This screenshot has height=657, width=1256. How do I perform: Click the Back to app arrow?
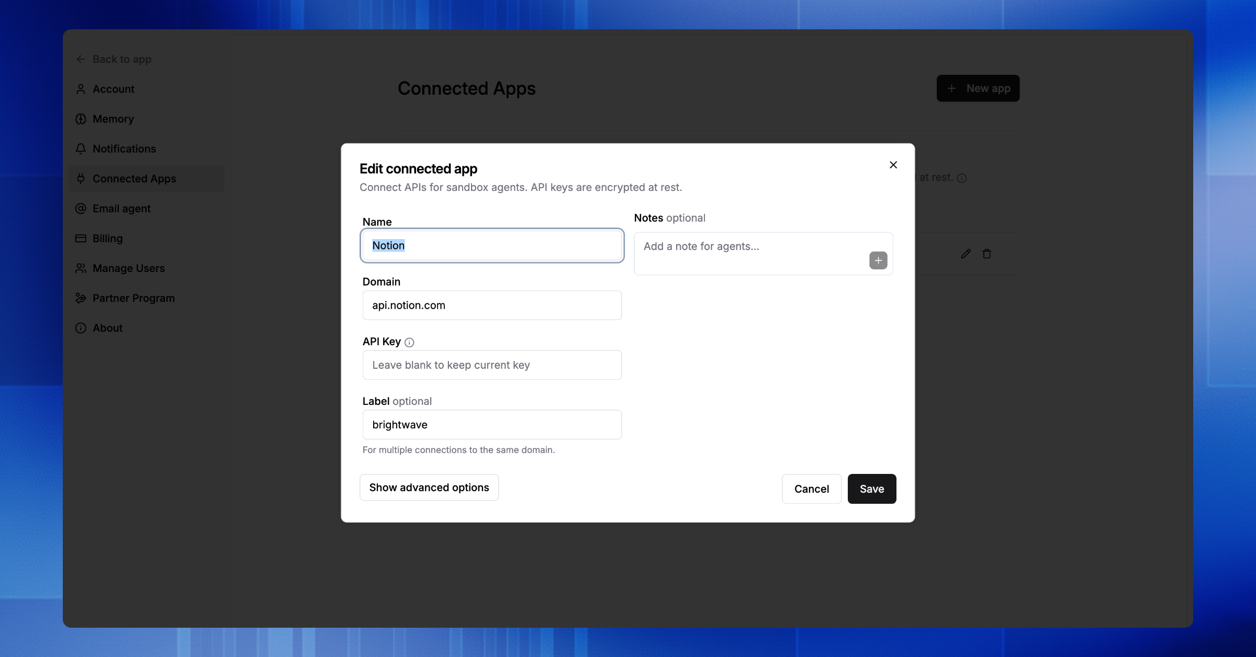81,60
